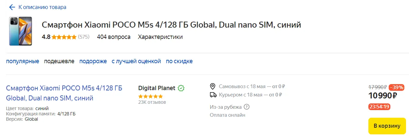Click the green verified seller badge
The width and height of the screenshot is (409, 140).
[x=181, y=88]
